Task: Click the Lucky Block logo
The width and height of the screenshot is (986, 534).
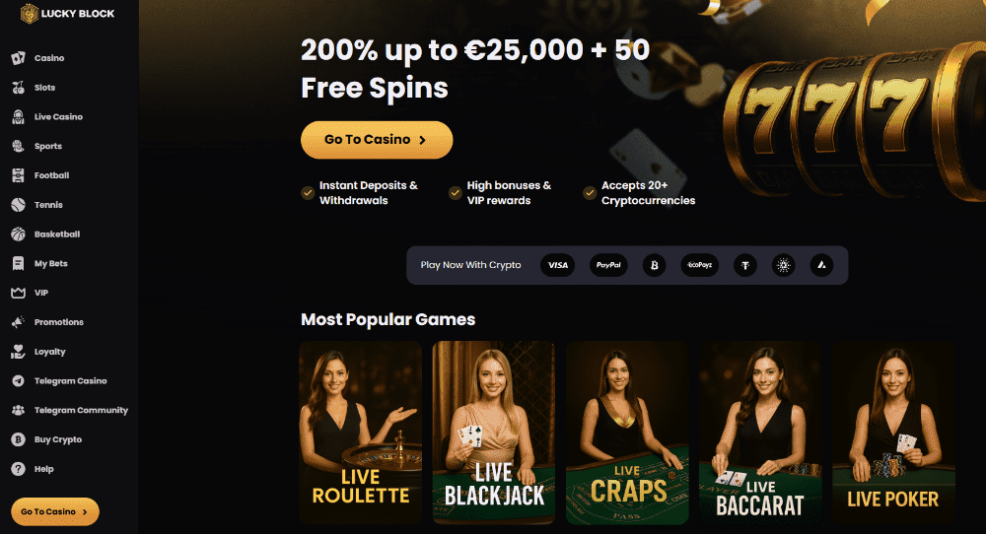Action: click(x=67, y=13)
